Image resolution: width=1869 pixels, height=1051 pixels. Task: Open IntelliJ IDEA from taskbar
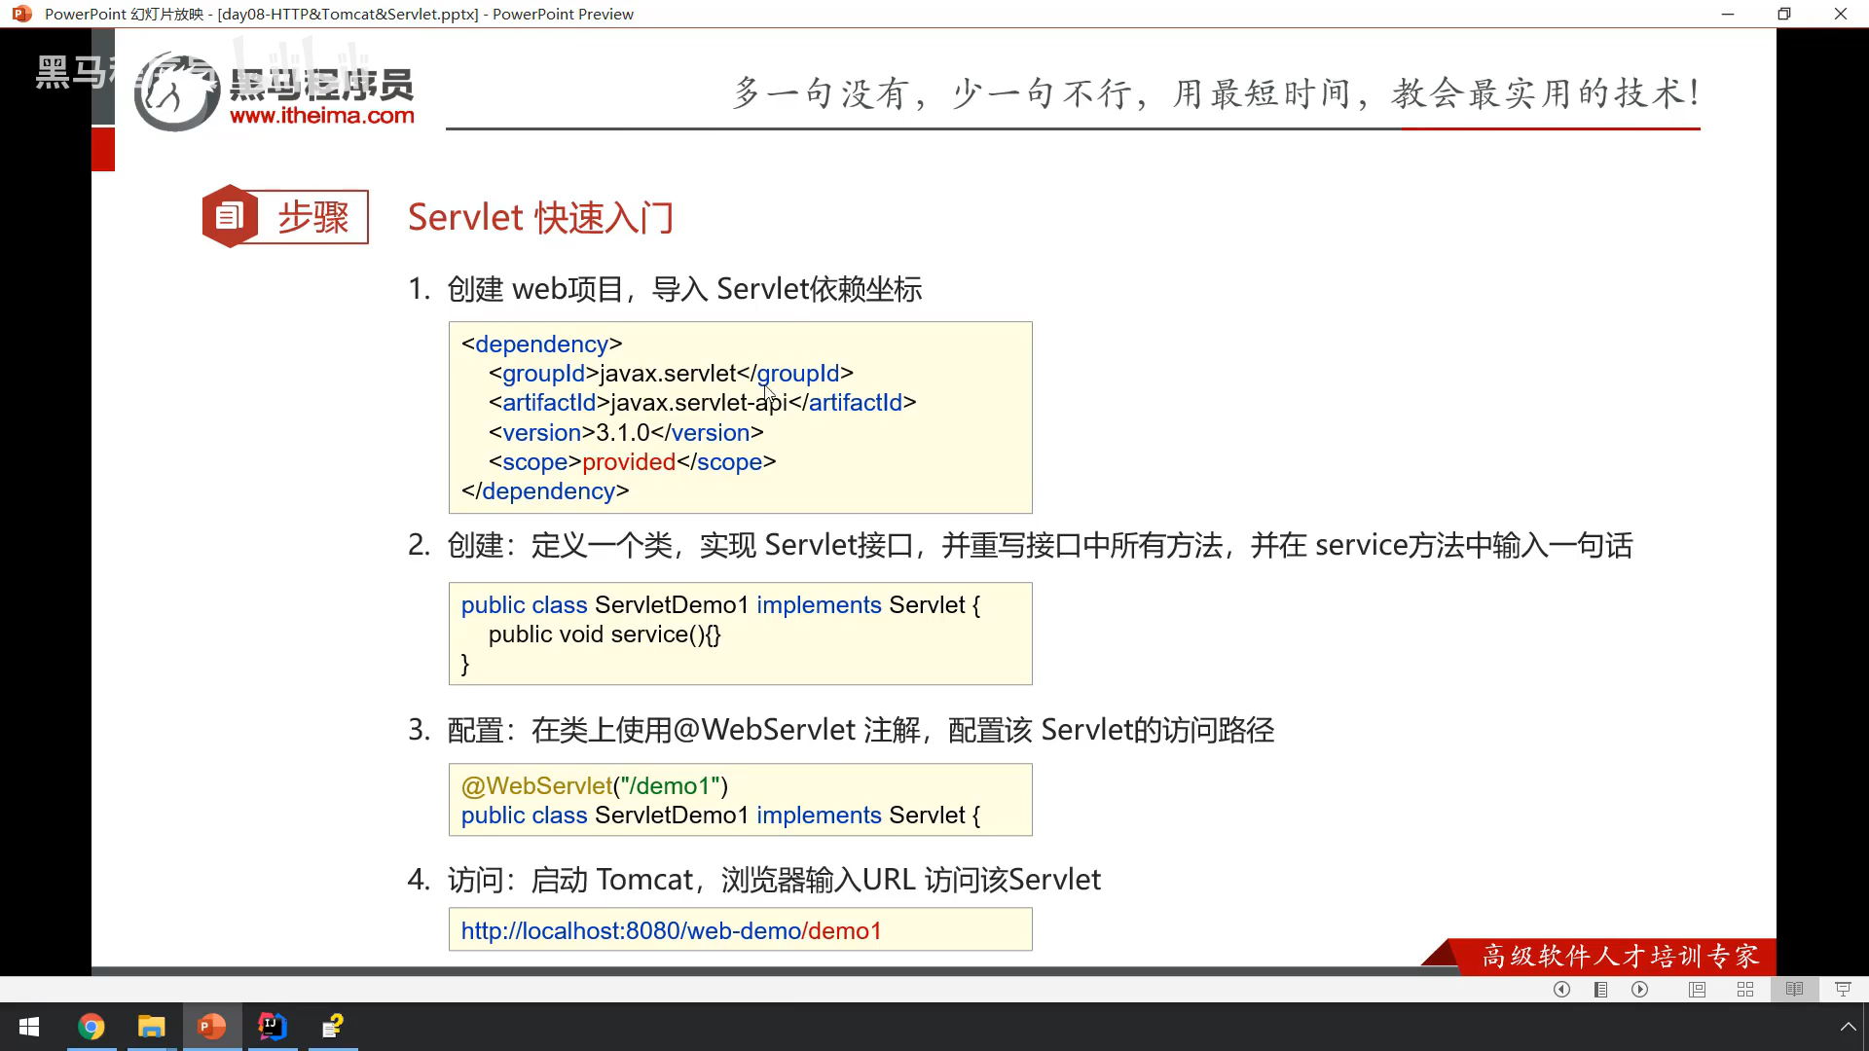(x=273, y=1027)
